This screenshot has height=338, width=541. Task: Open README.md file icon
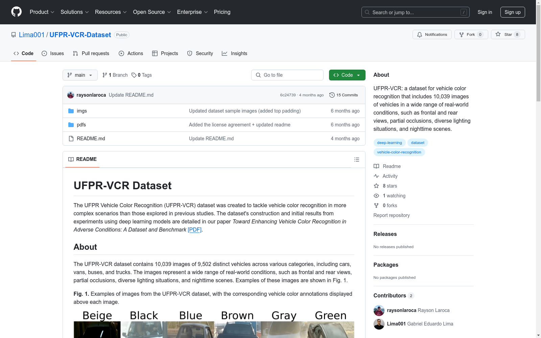(x=71, y=139)
